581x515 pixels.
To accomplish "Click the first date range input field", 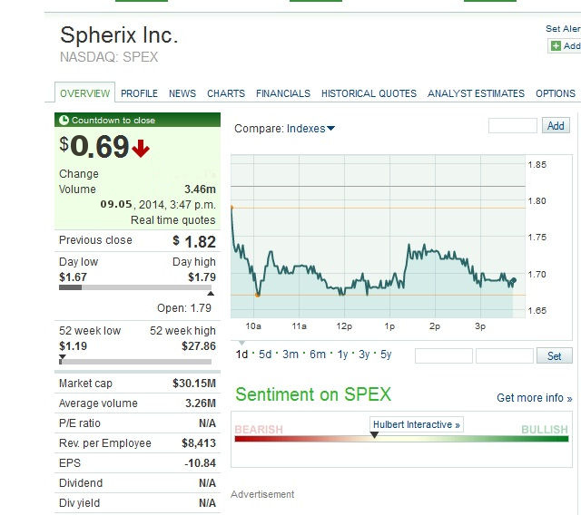I will (443, 356).
